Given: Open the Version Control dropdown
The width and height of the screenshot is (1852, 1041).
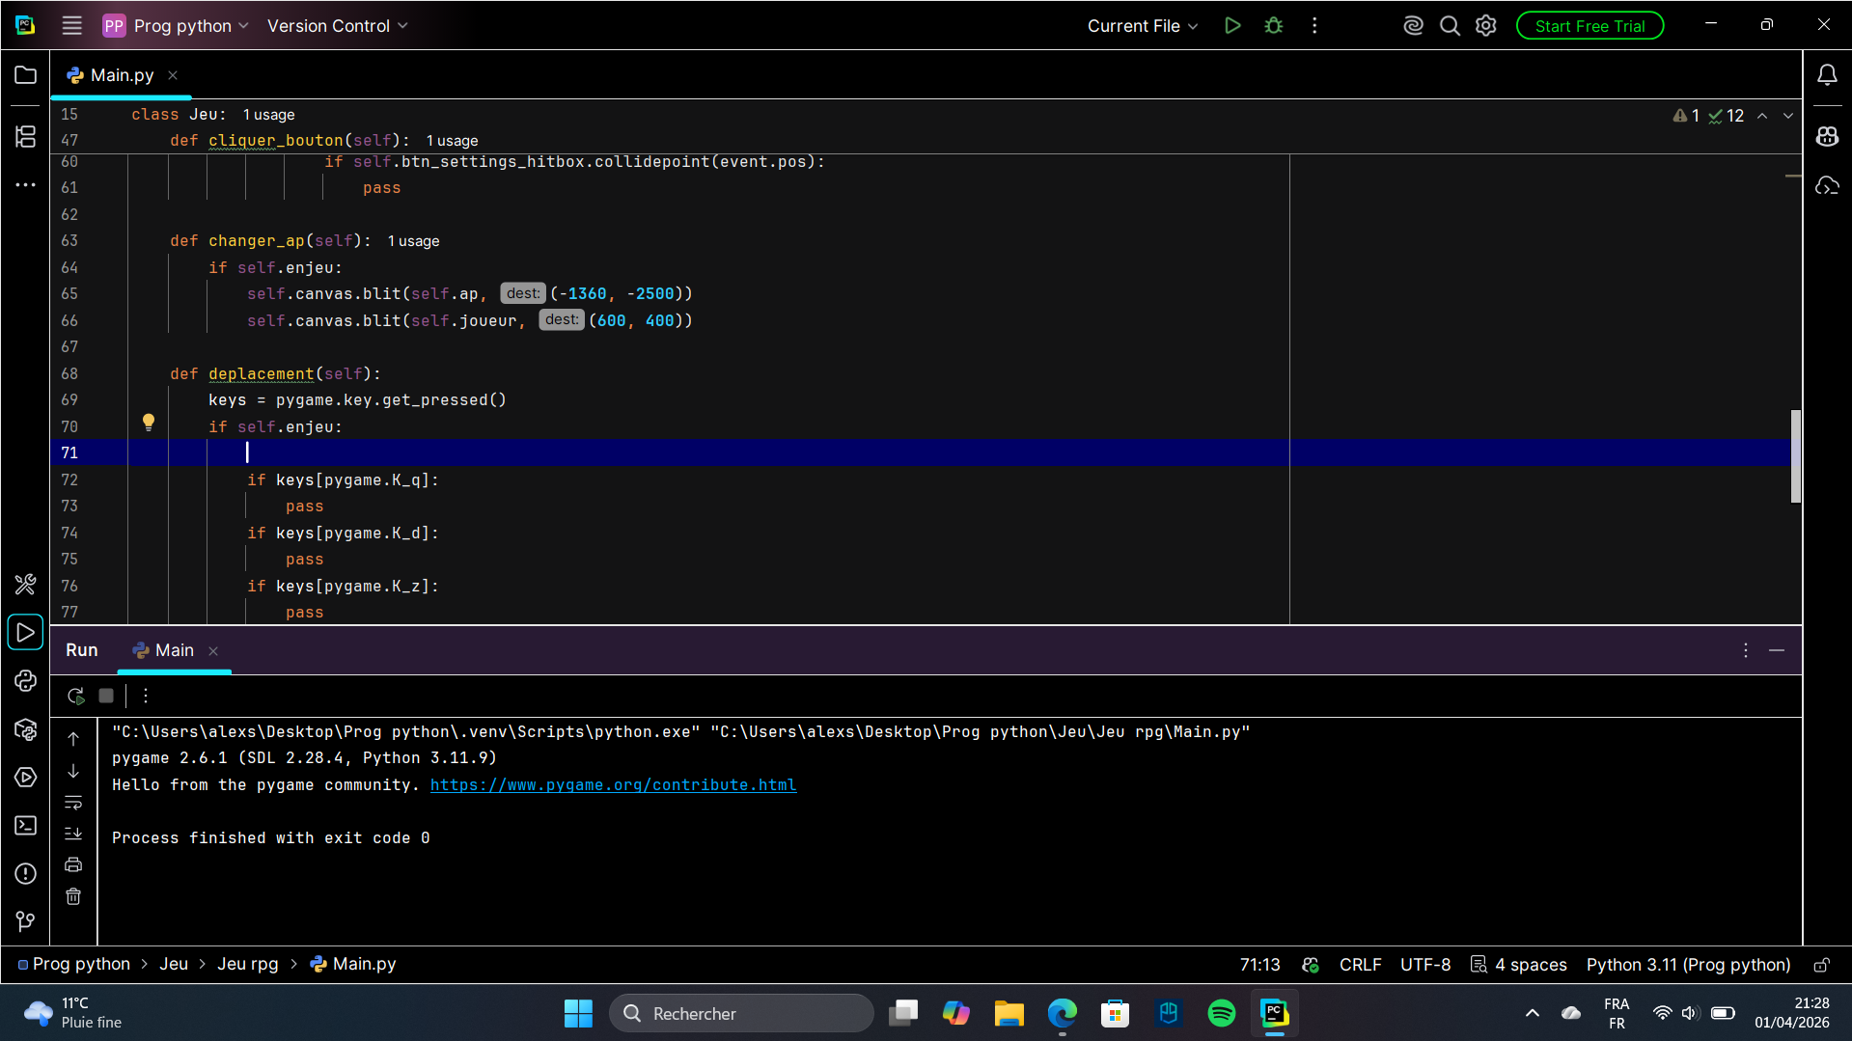Looking at the screenshot, I should [x=337, y=26].
